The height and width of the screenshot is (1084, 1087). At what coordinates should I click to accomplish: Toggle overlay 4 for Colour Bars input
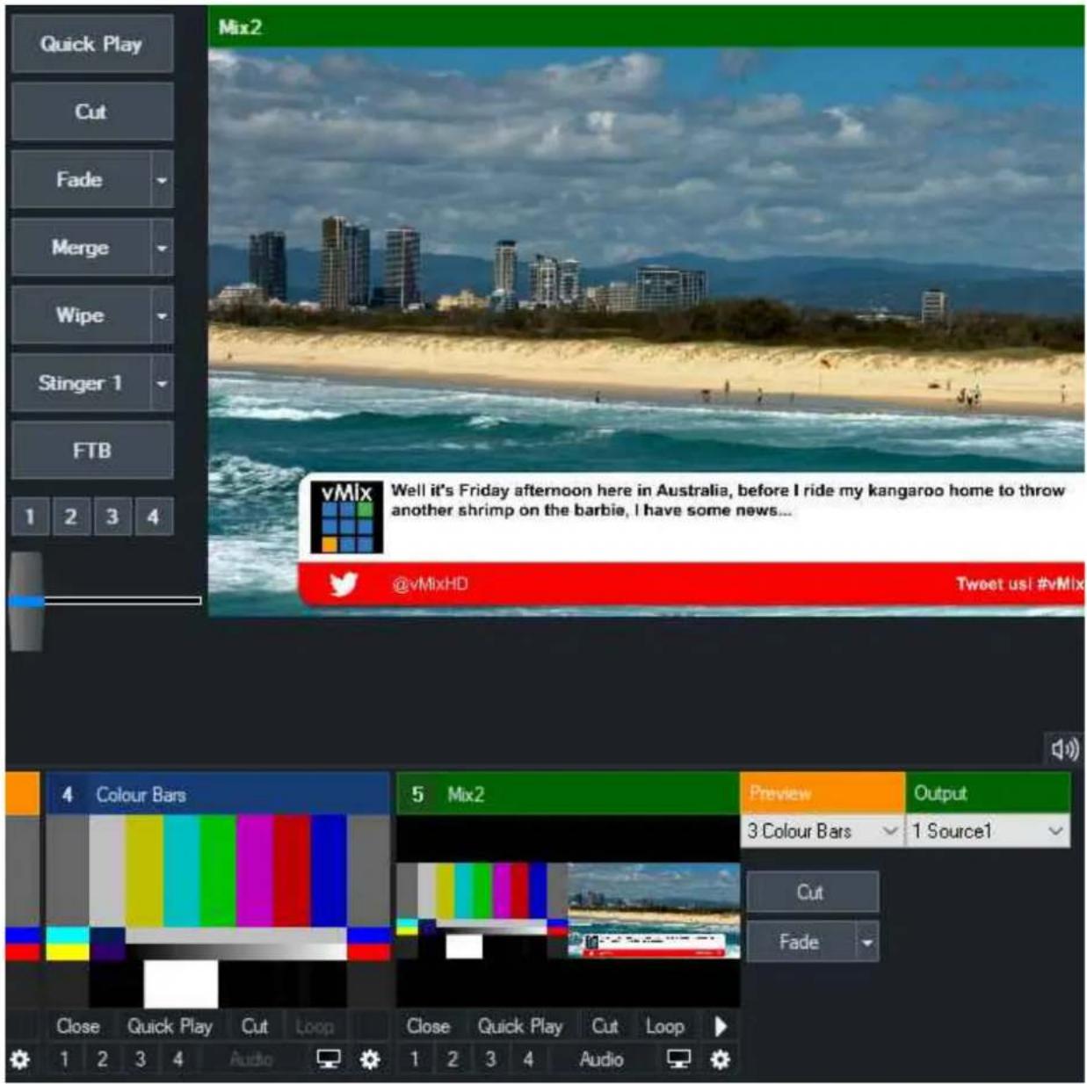pyautogui.click(x=178, y=1059)
